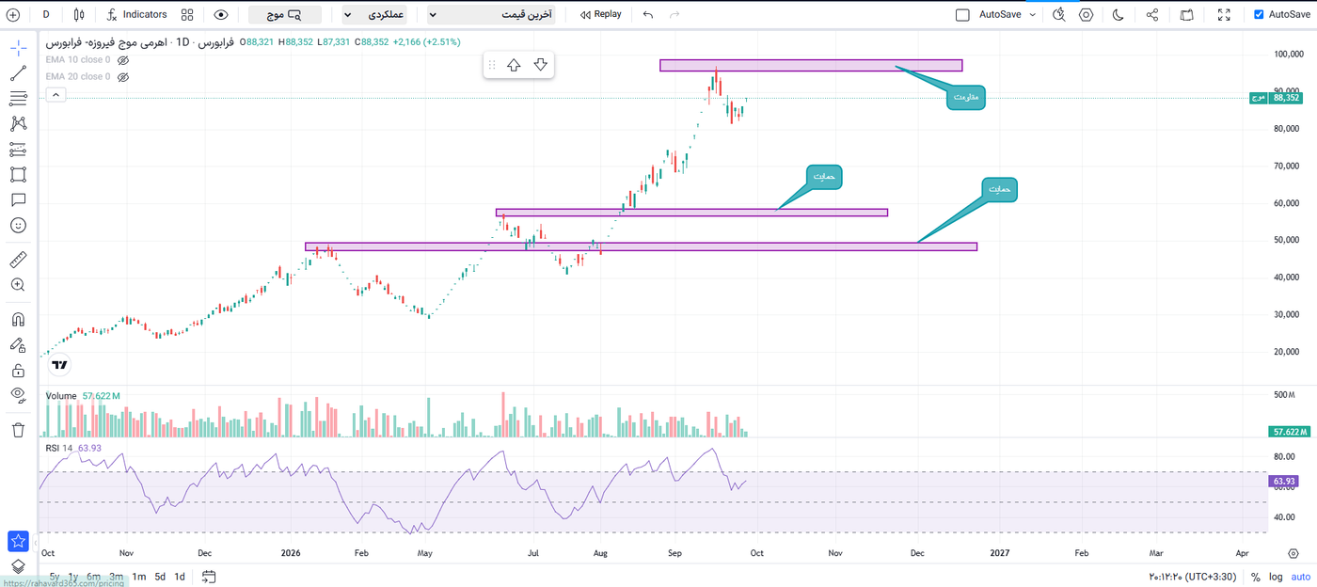The width and height of the screenshot is (1317, 587).
Task: Open the favorites star toolbar button
Action: tap(18, 541)
